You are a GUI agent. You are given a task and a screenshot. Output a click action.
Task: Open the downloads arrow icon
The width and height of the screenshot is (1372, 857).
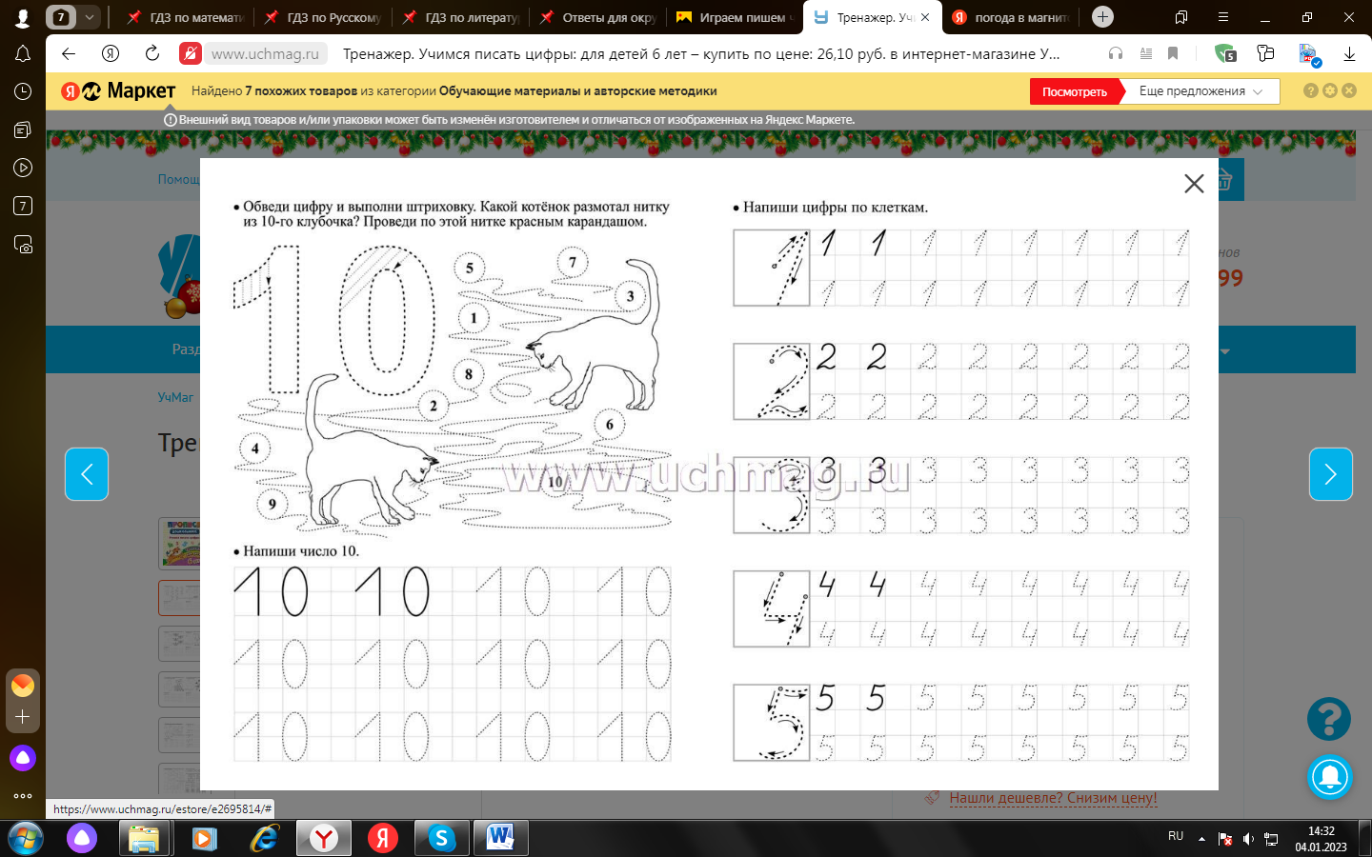(1349, 54)
